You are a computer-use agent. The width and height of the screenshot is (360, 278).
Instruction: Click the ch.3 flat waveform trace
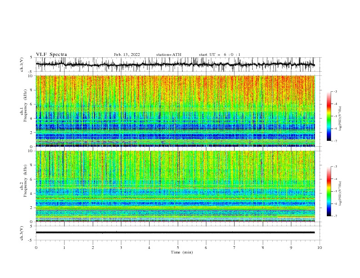[175, 233]
